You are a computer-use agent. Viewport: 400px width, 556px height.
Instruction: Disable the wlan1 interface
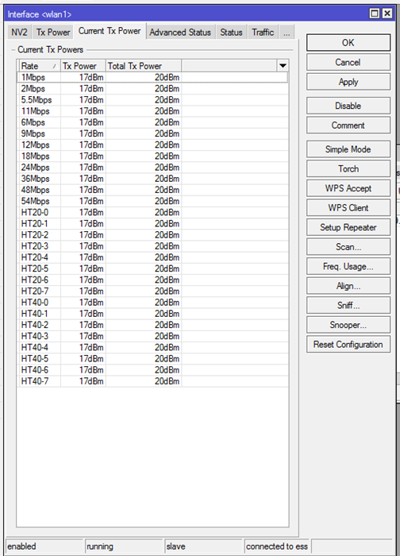(x=348, y=106)
